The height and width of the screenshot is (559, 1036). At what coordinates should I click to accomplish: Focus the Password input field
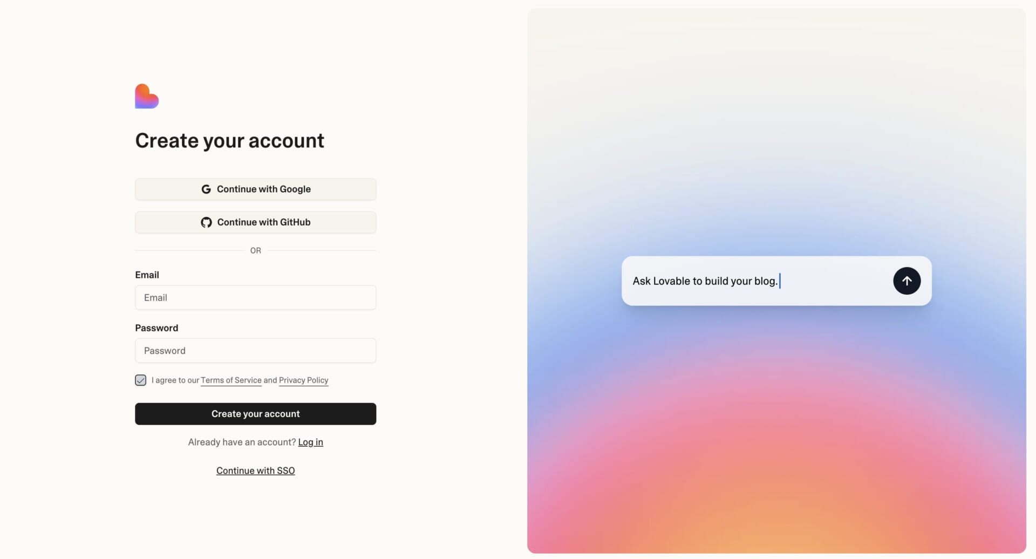coord(255,351)
